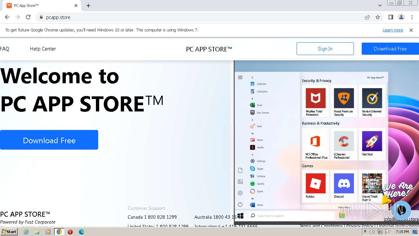
Task: Open the Help Center page
Action: pyautogui.click(x=43, y=49)
